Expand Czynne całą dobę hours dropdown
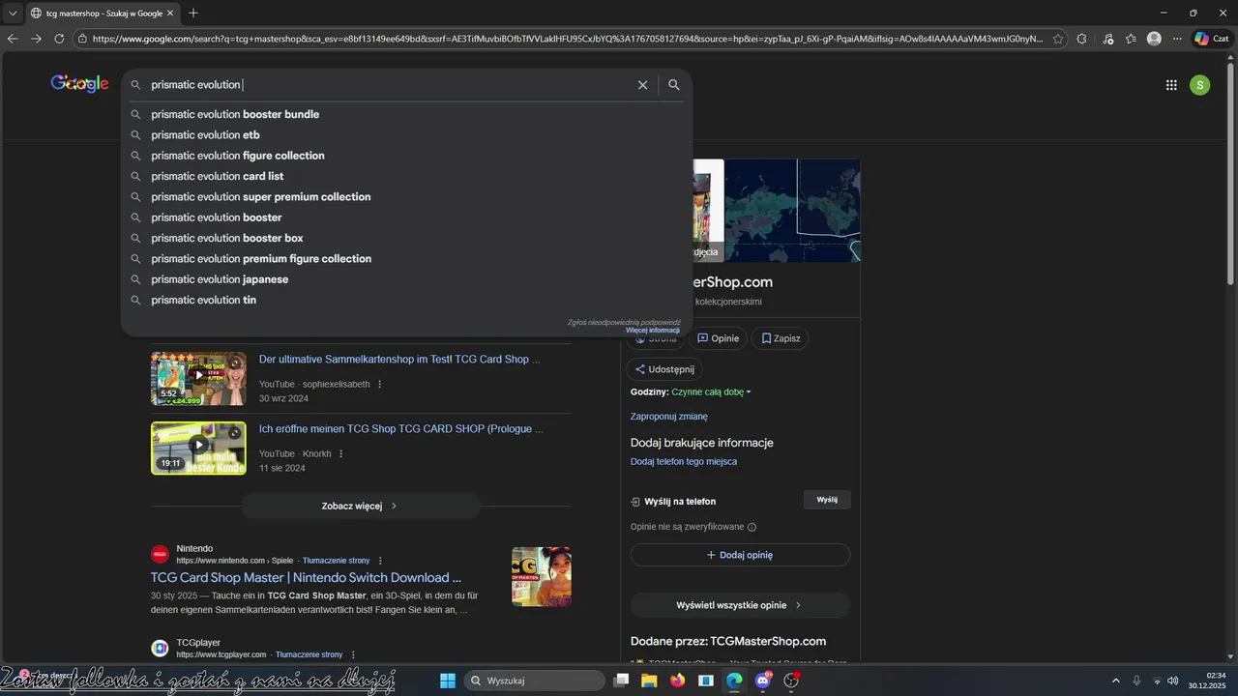Screen dimensions: 1238x696 pyautogui.click(x=712, y=391)
